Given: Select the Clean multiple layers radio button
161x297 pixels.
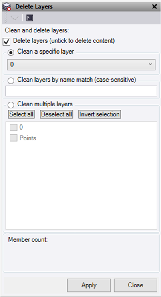Looking at the screenshot, I should pyautogui.click(x=11, y=105).
